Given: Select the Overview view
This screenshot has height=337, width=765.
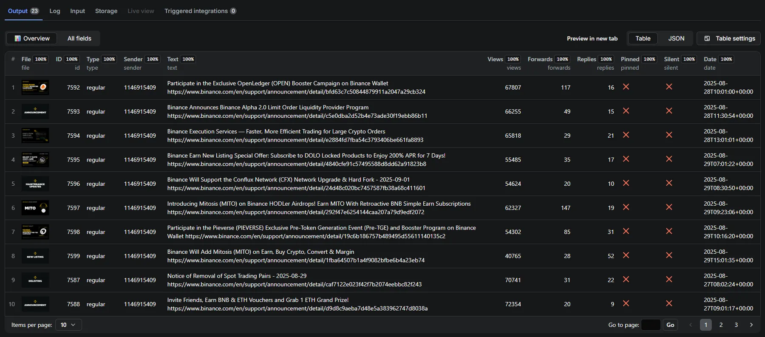Looking at the screenshot, I should coord(32,38).
